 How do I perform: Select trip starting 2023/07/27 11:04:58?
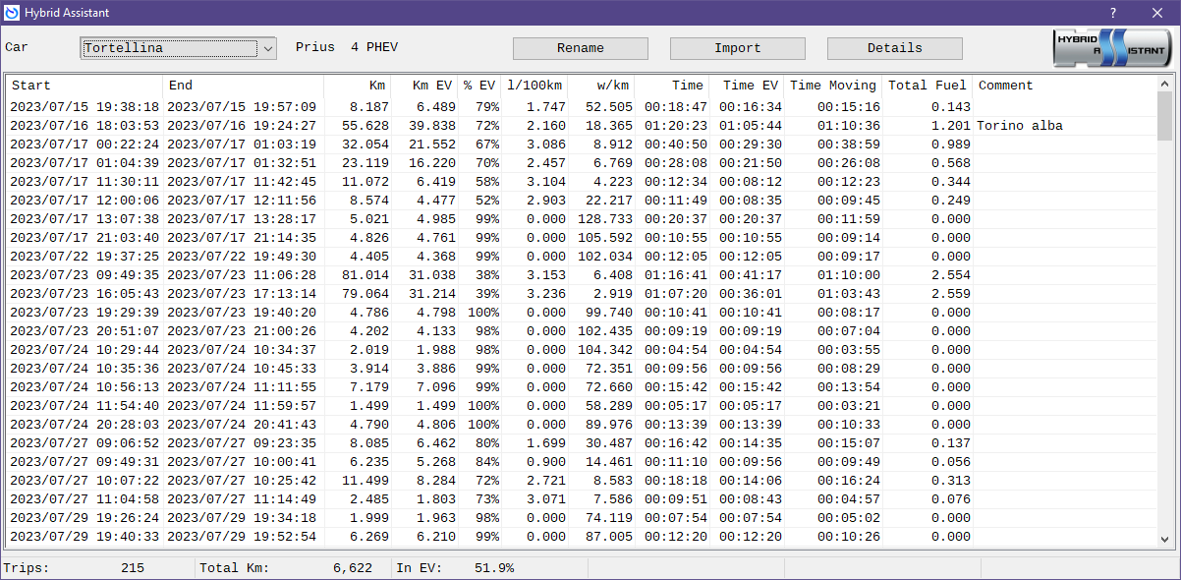[x=582, y=499]
